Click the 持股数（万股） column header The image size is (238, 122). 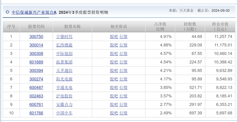coord(190,27)
